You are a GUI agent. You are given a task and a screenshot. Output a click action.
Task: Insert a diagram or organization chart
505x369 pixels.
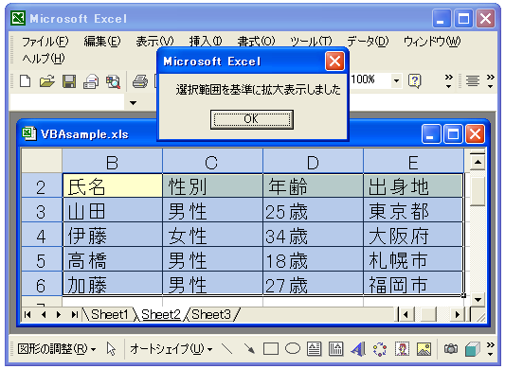(x=380, y=349)
